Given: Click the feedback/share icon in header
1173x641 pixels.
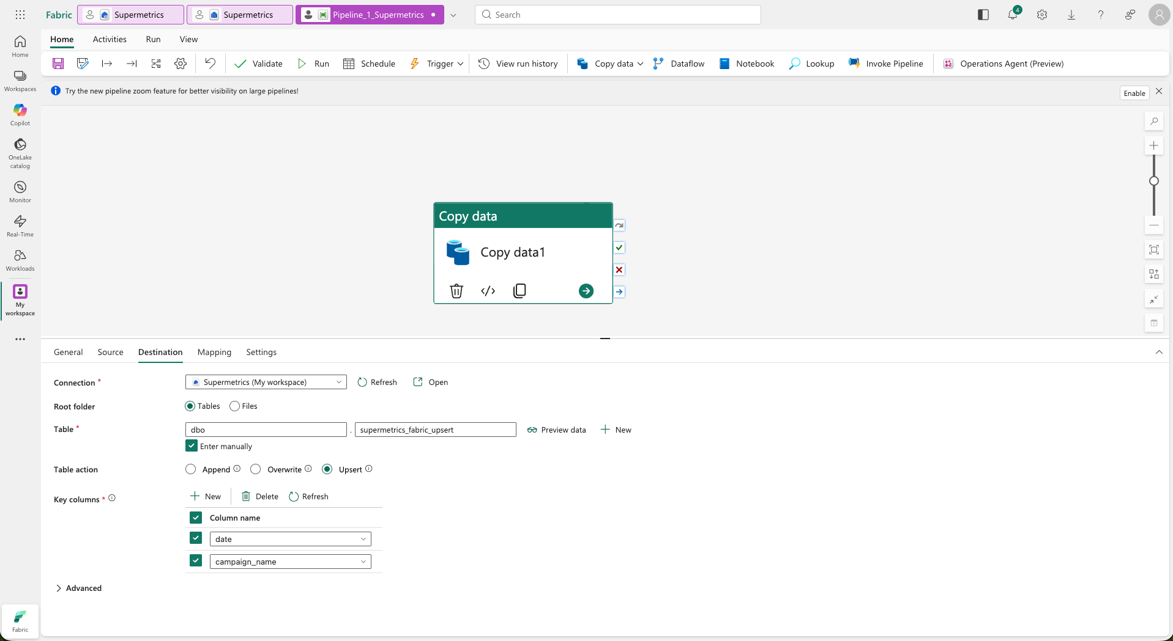Looking at the screenshot, I should [x=1130, y=15].
